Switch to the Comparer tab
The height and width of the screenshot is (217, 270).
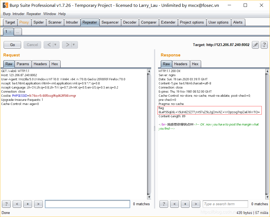pyautogui.click(x=149, y=22)
